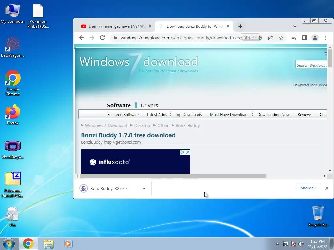The width and height of the screenshot is (334, 250).
Task: Open Featured Software menu item
Action: click(123, 114)
